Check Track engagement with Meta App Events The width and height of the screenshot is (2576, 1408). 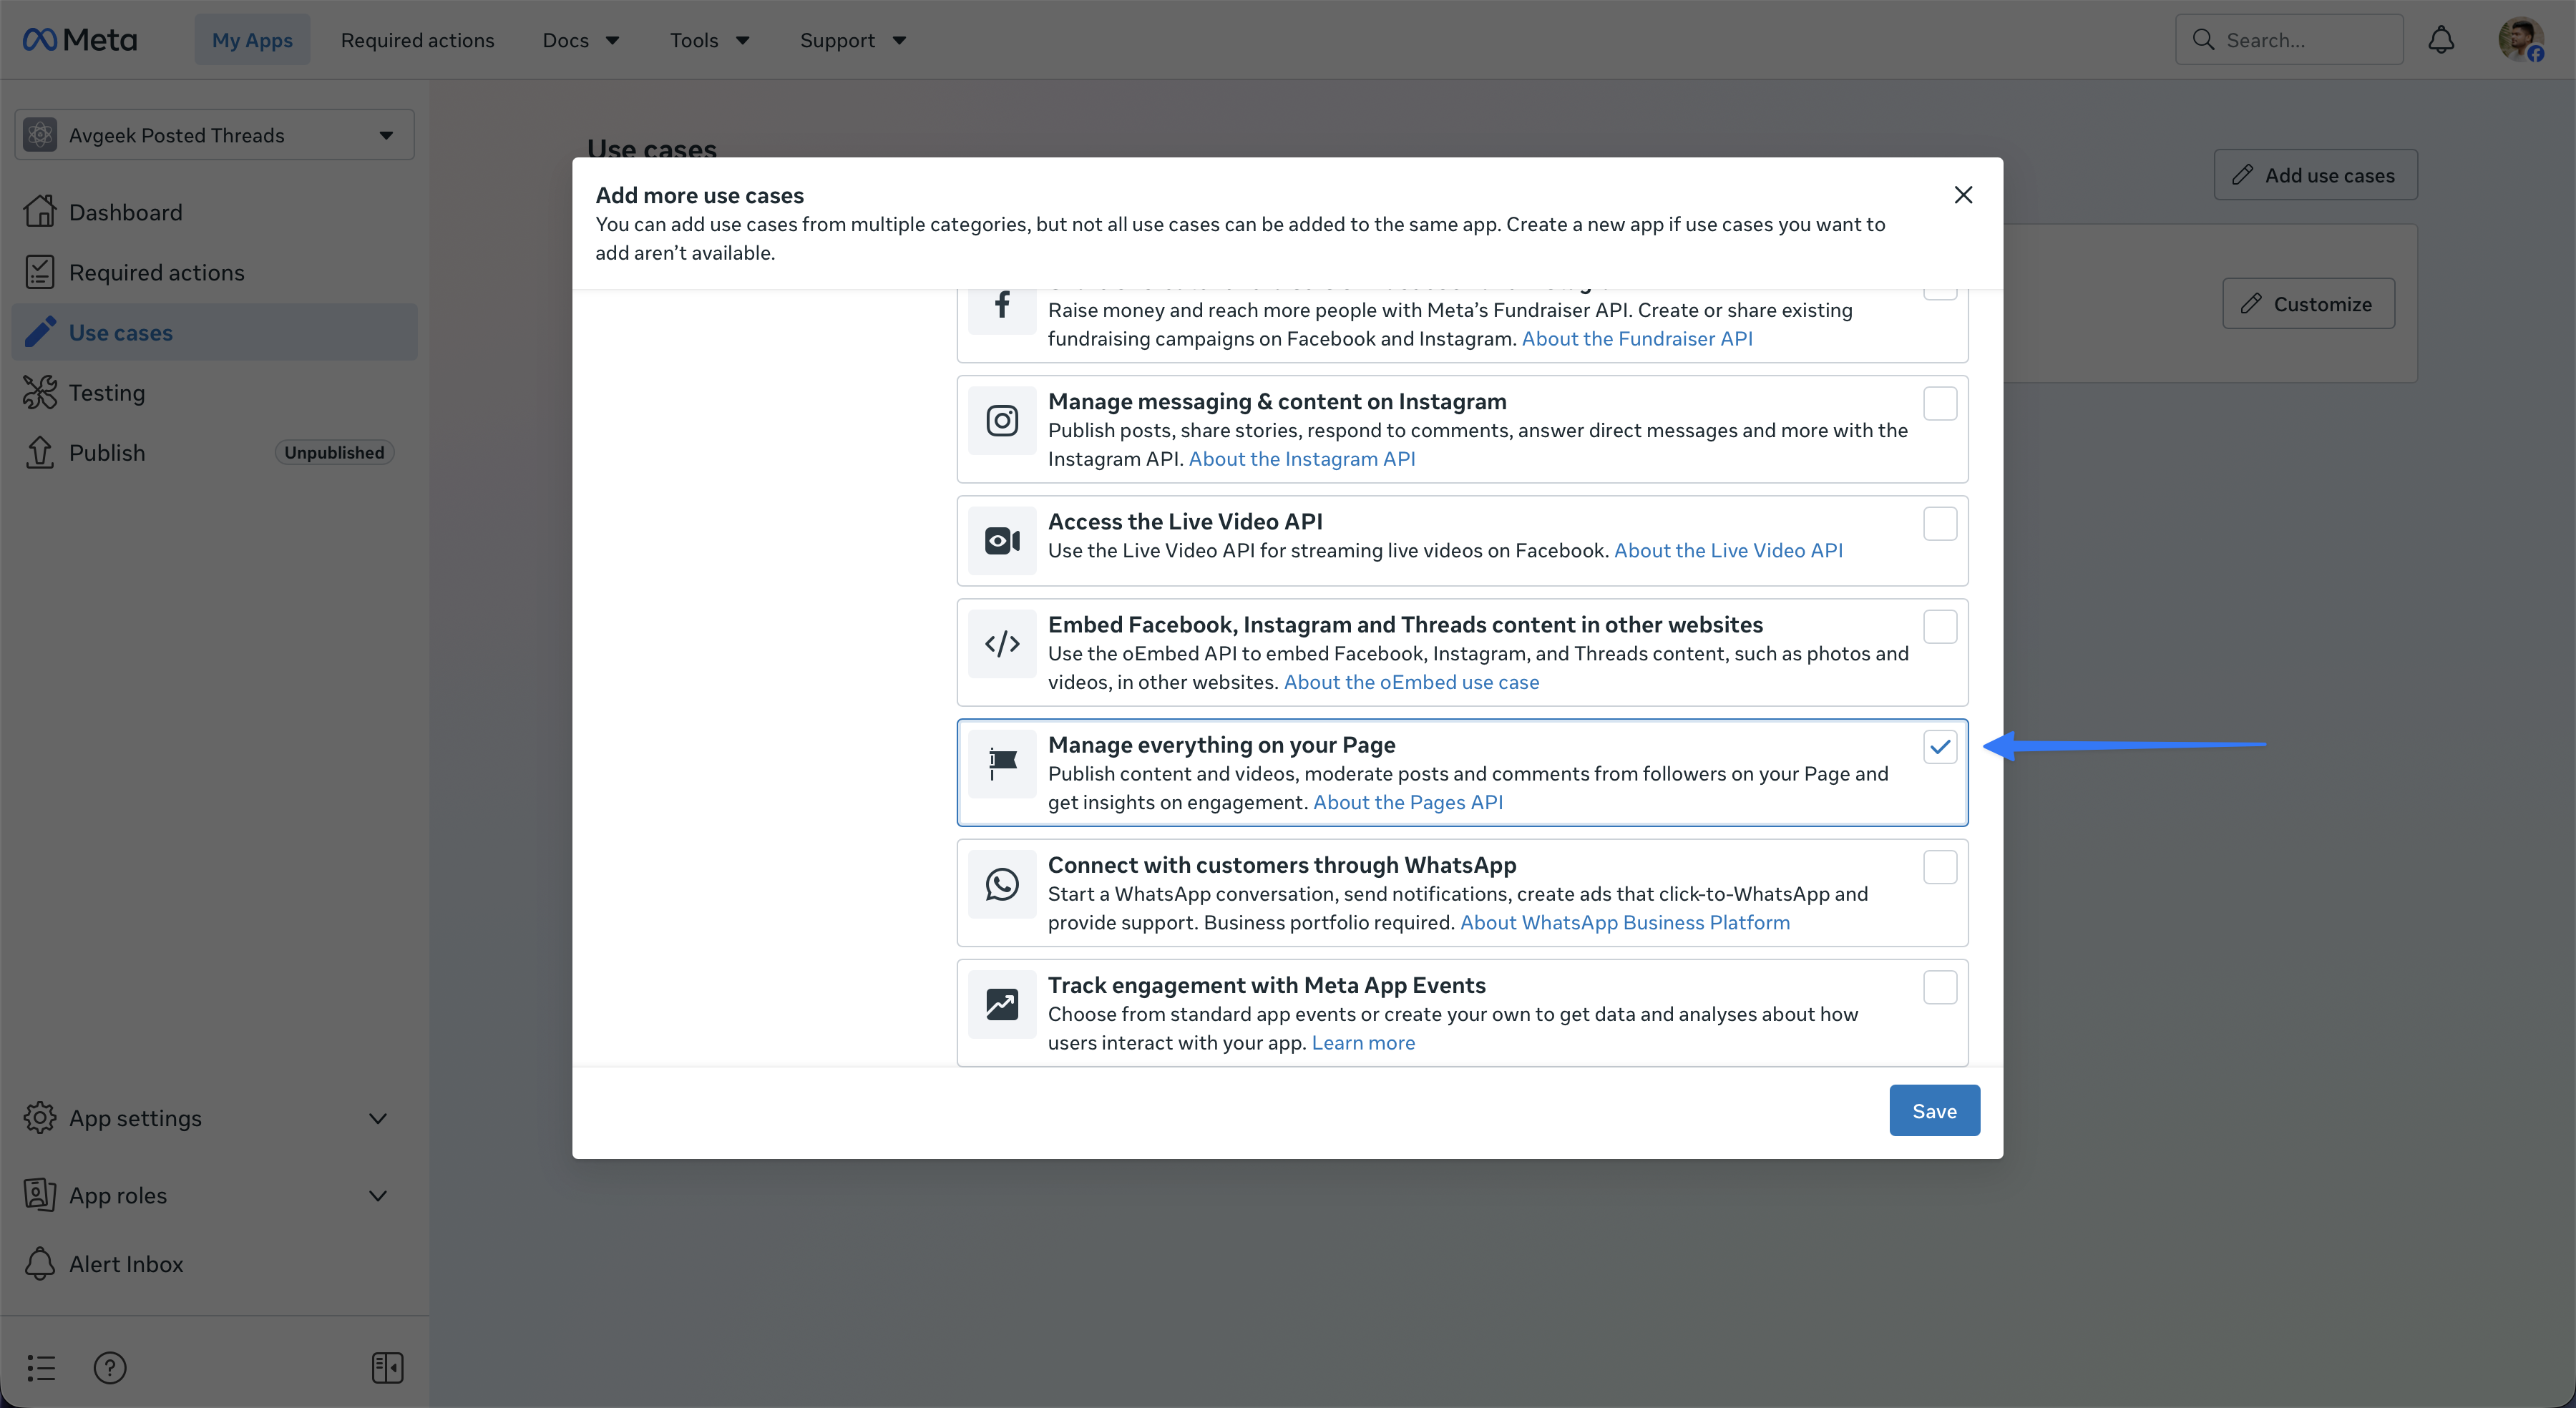pyautogui.click(x=1940, y=987)
